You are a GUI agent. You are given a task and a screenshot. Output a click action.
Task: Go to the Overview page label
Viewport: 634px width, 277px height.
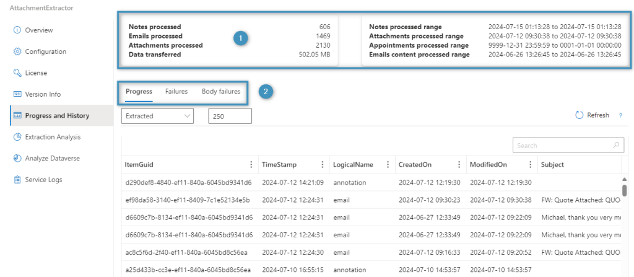[39, 30]
